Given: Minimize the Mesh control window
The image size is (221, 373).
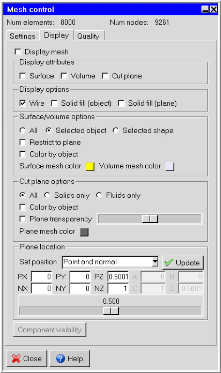Looking at the screenshot, I should tap(205, 10).
